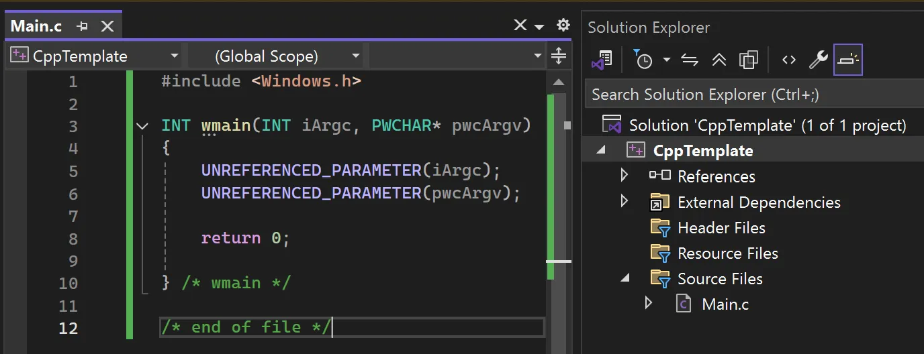Click the return 0 statement
Image resolution: width=924 pixels, height=354 pixels.
[x=246, y=238]
